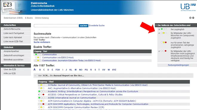Click the EZB logo in the header

click(8, 7)
